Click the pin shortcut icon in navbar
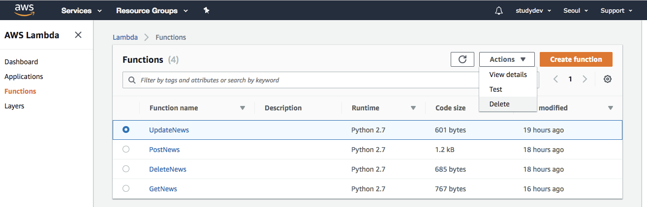The height and width of the screenshot is (207, 647). coord(207,10)
